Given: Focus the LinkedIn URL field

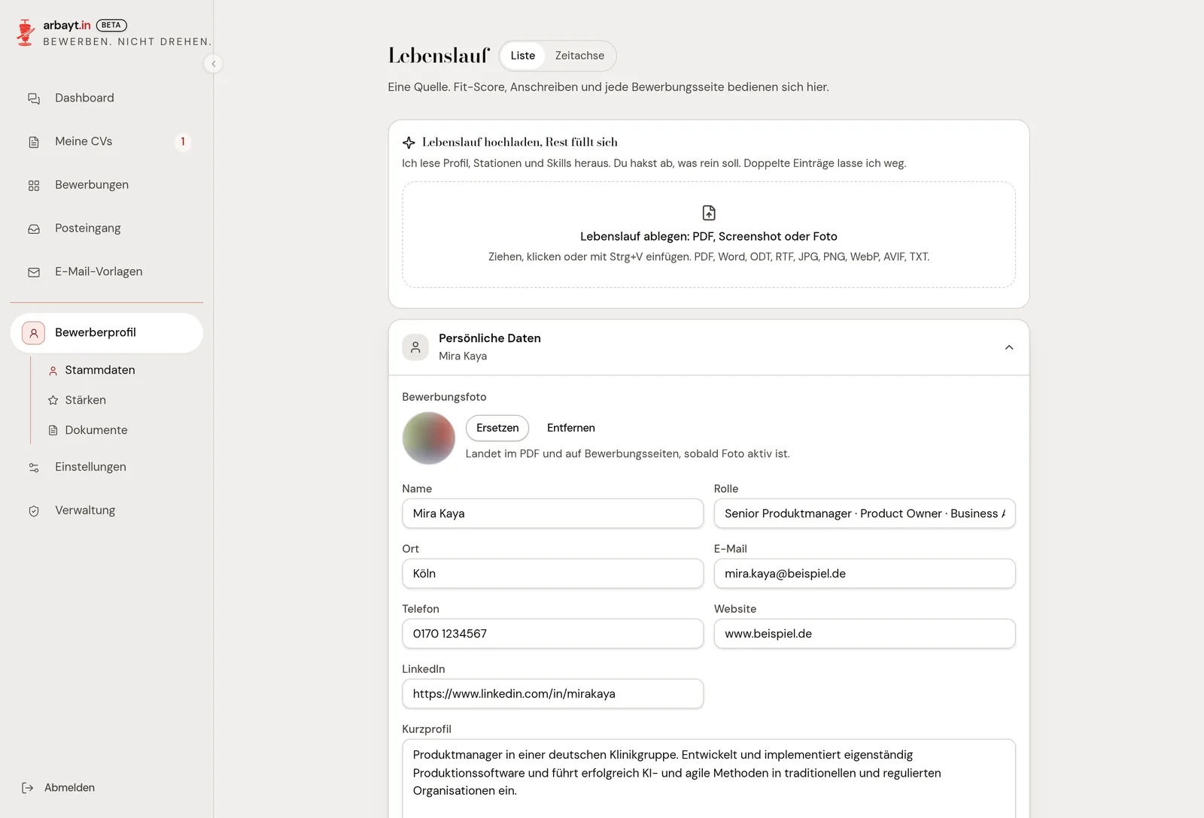Looking at the screenshot, I should [553, 694].
